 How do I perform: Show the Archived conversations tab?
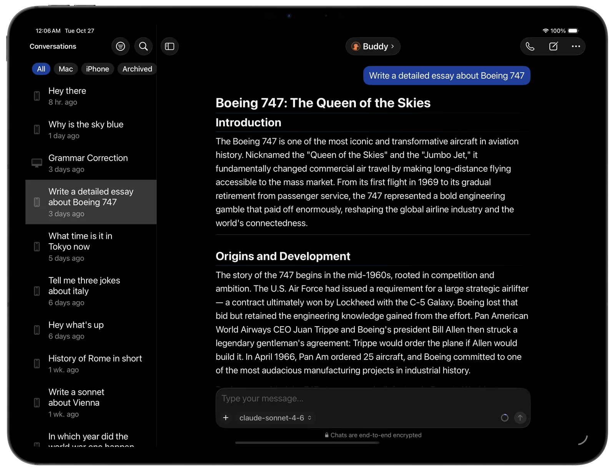coord(137,69)
